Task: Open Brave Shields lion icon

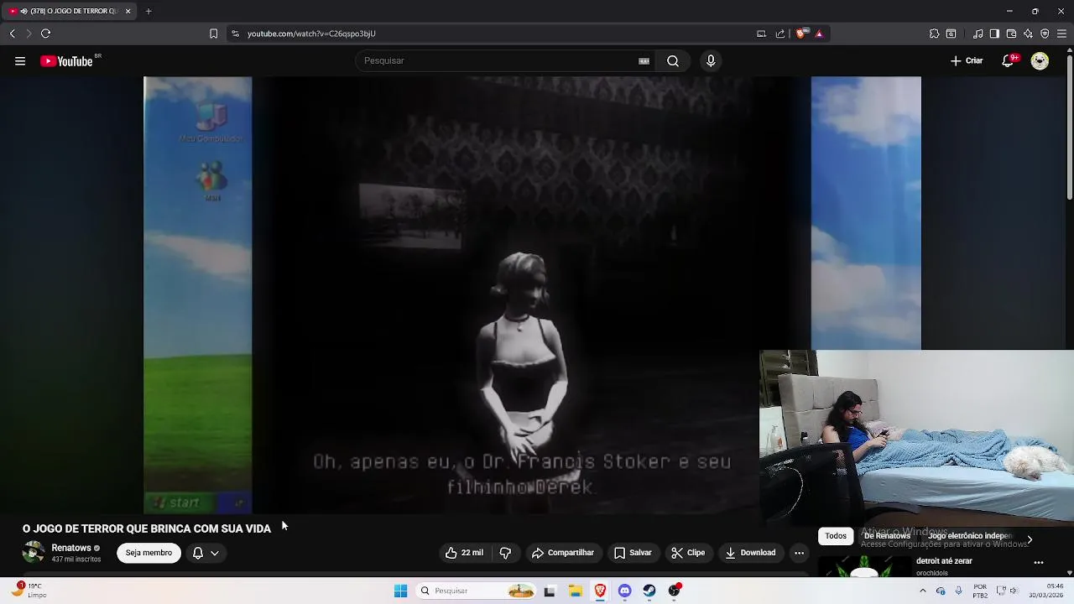Action: (801, 34)
